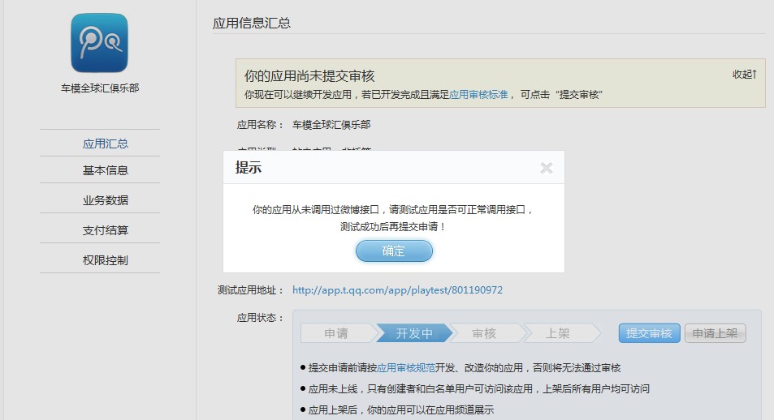Open the 应用审核标准 link in the notice

[478, 95]
